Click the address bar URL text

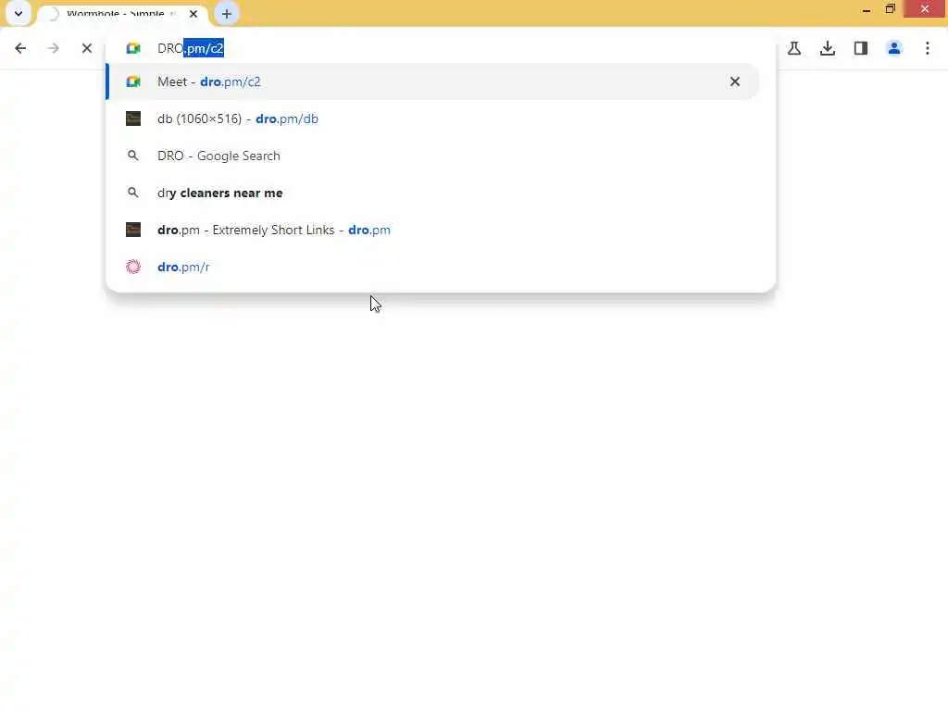point(191,48)
